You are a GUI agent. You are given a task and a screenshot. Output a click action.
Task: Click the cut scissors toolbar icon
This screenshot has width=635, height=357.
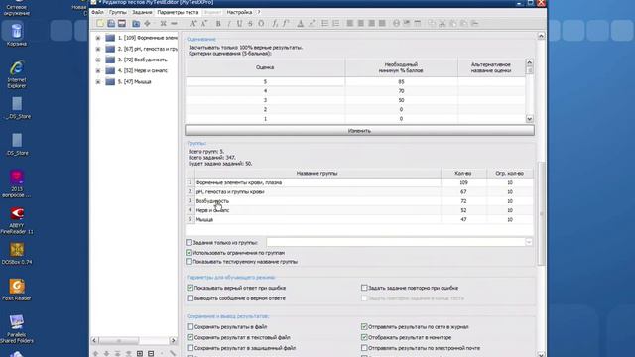(x=443, y=24)
